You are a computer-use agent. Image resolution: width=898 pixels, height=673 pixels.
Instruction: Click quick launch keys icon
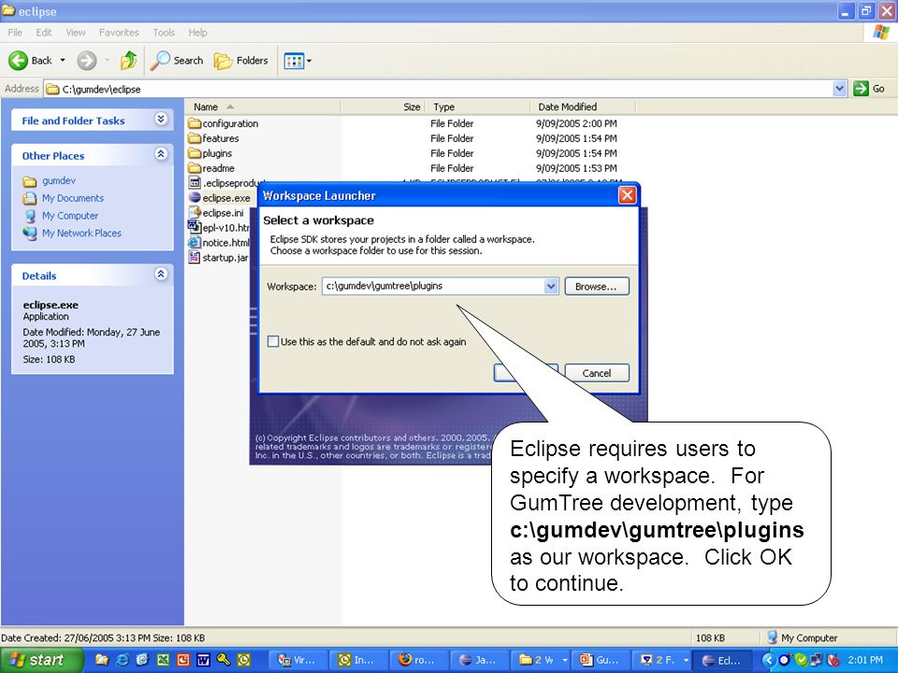pos(224,660)
